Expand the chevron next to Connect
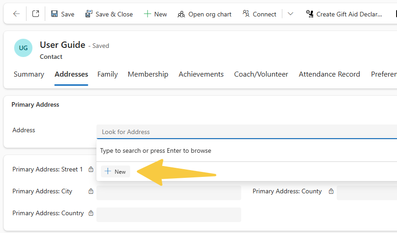This screenshot has width=397, height=233. click(x=290, y=14)
